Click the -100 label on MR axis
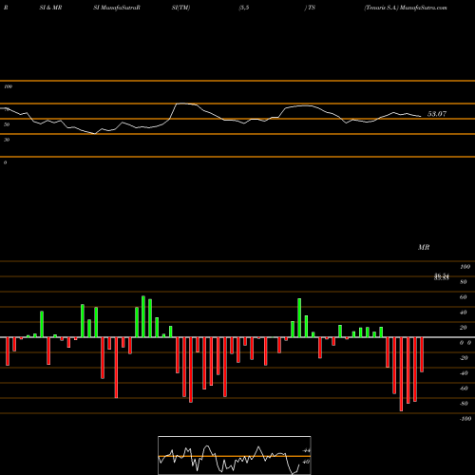Screen dimensions: 475x475 click(x=465, y=419)
